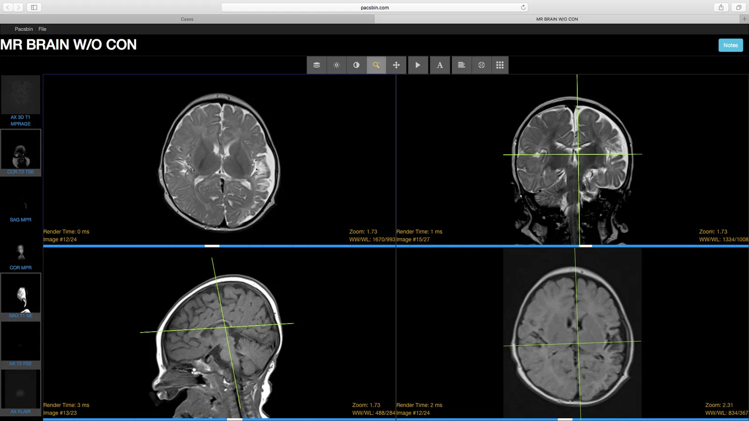Open the Pacsbin menu
Viewport: 749px width, 421px height.
click(x=24, y=29)
